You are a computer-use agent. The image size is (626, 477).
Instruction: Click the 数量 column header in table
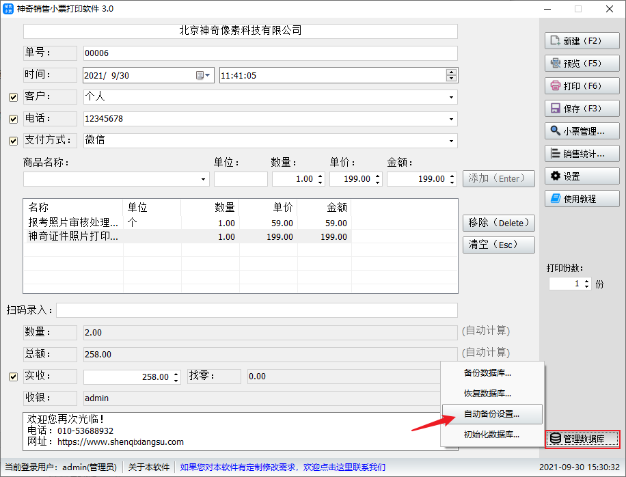point(210,207)
